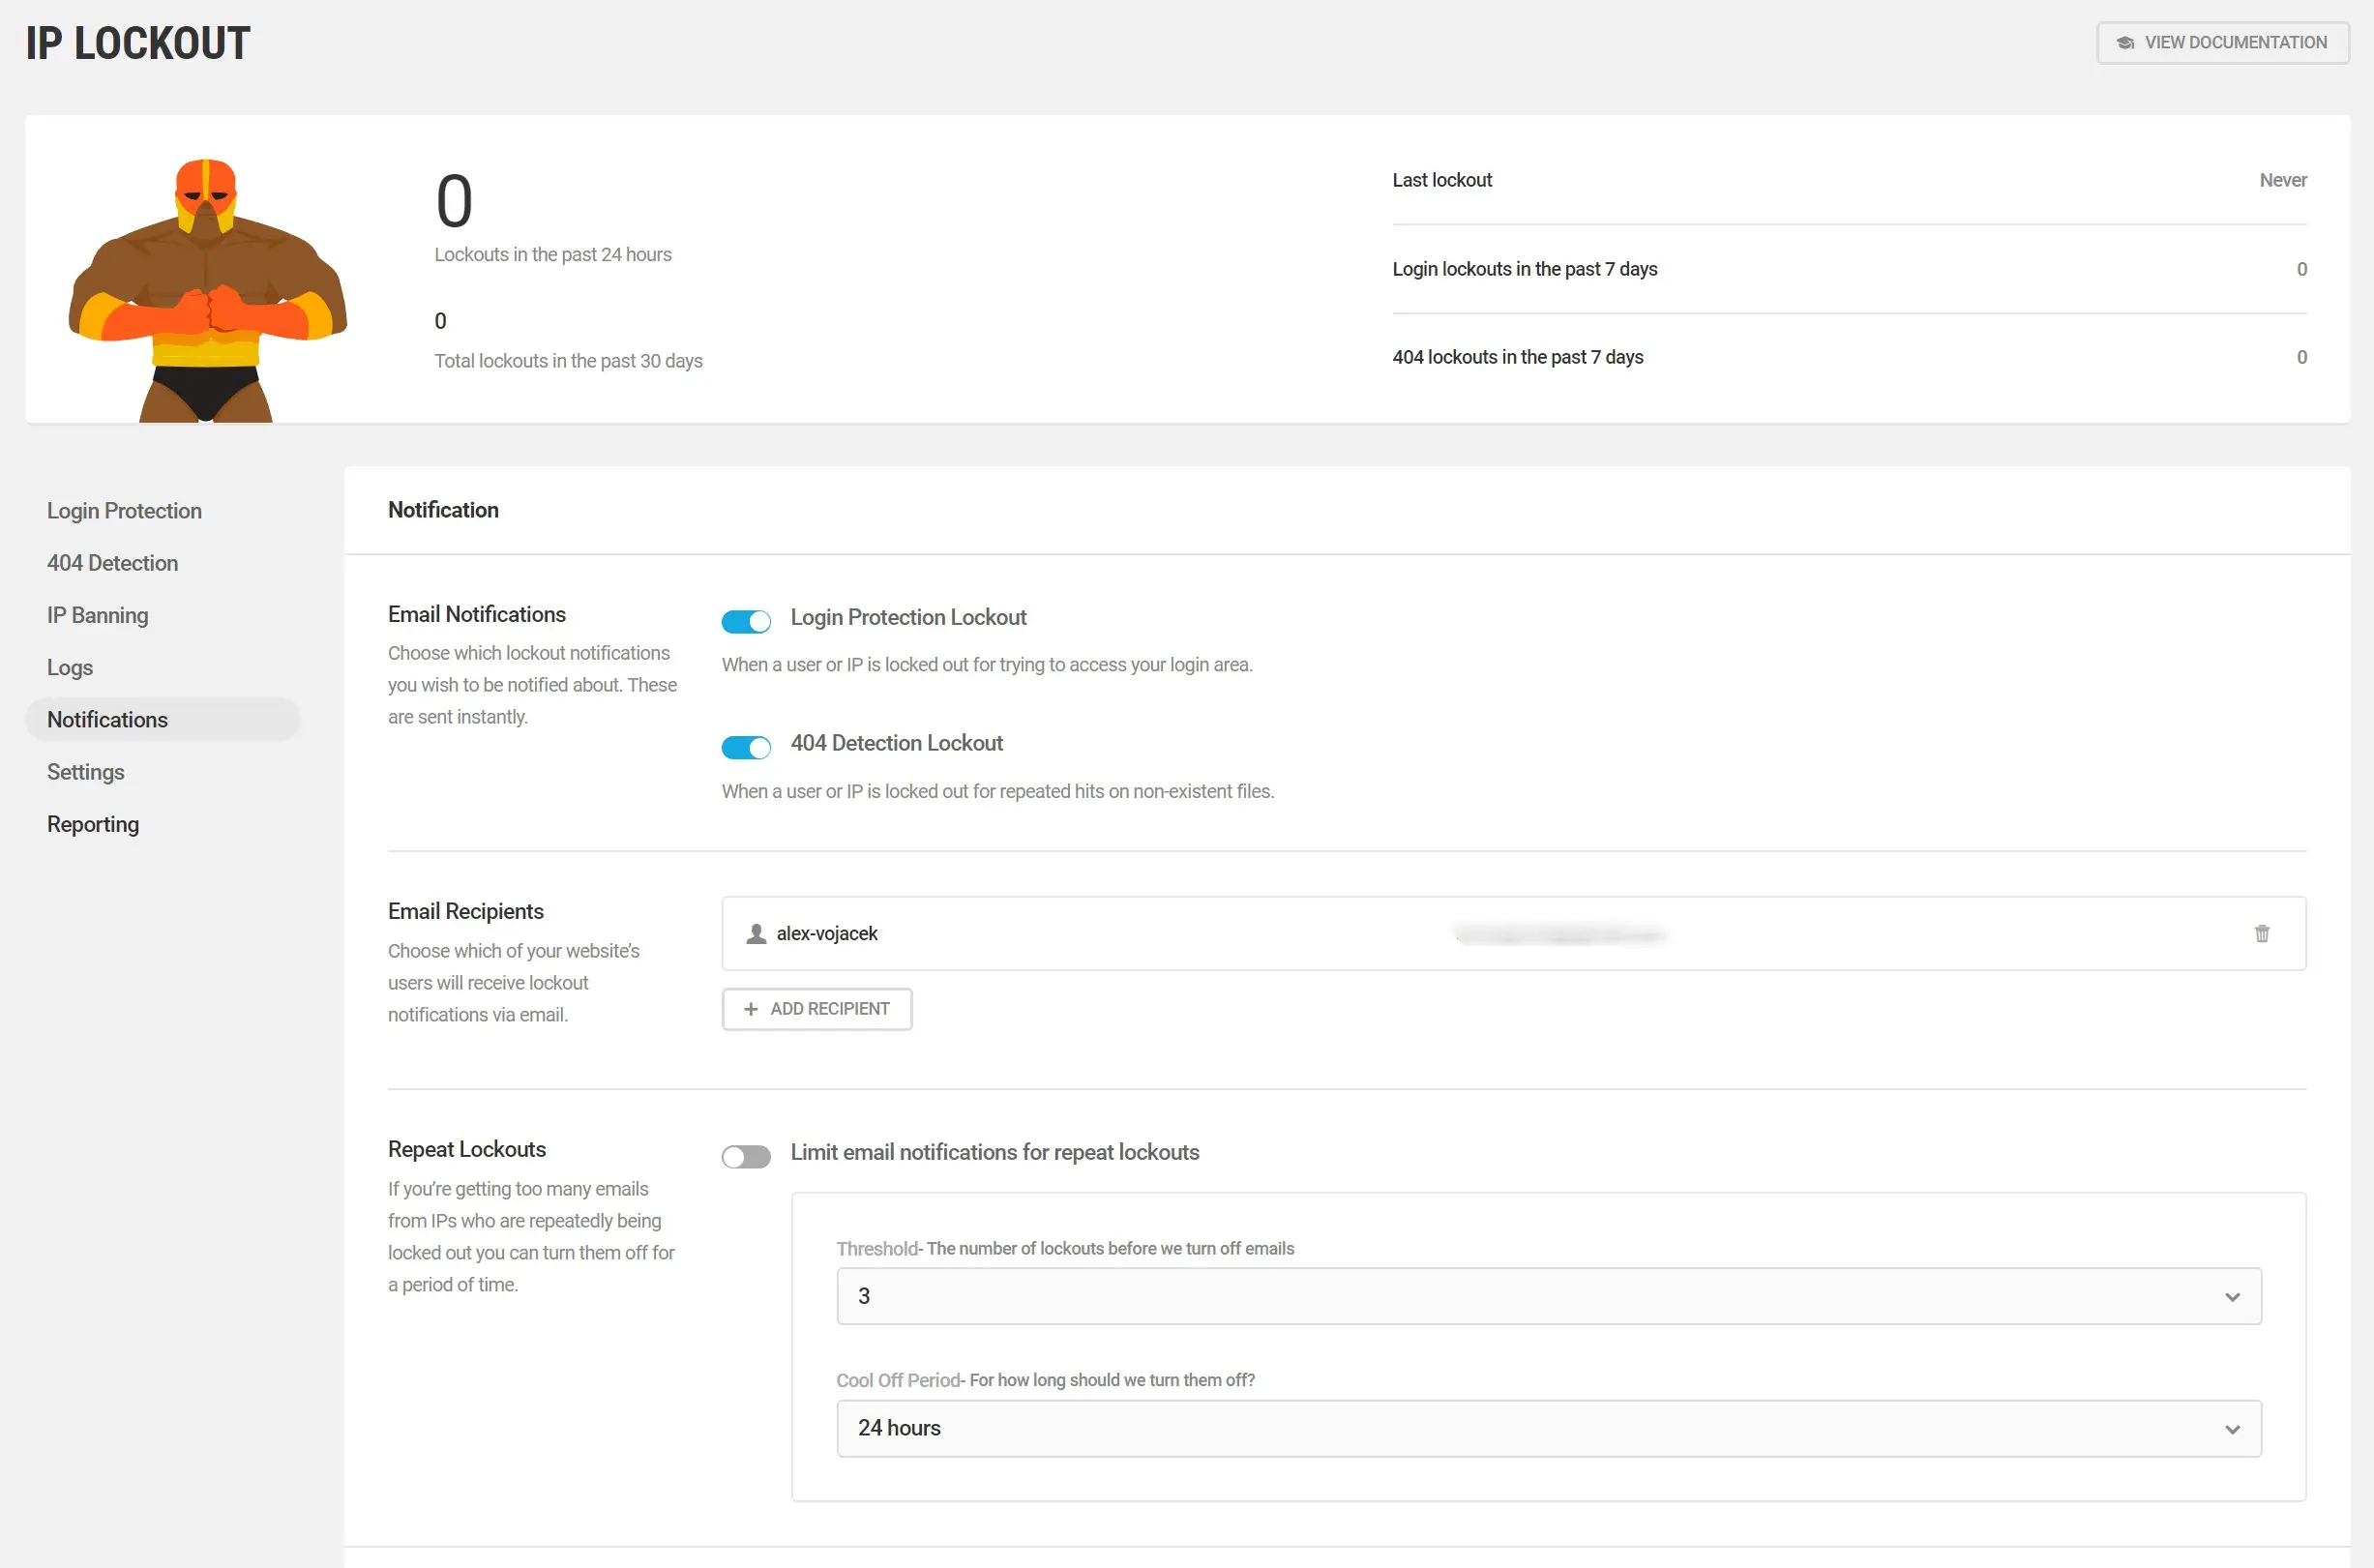Switch to IP Banning section
The height and width of the screenshot is (1568, 2374).
click(x=97, y=615)
